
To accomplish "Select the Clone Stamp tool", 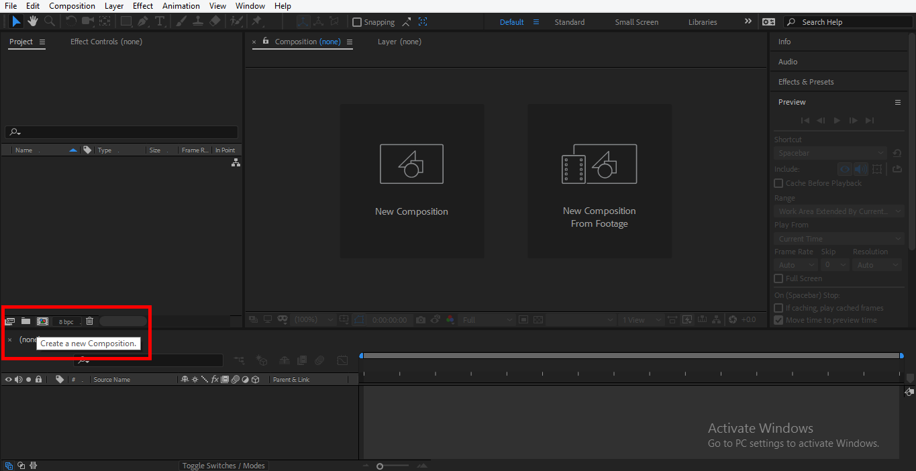I will click(197, 21).
